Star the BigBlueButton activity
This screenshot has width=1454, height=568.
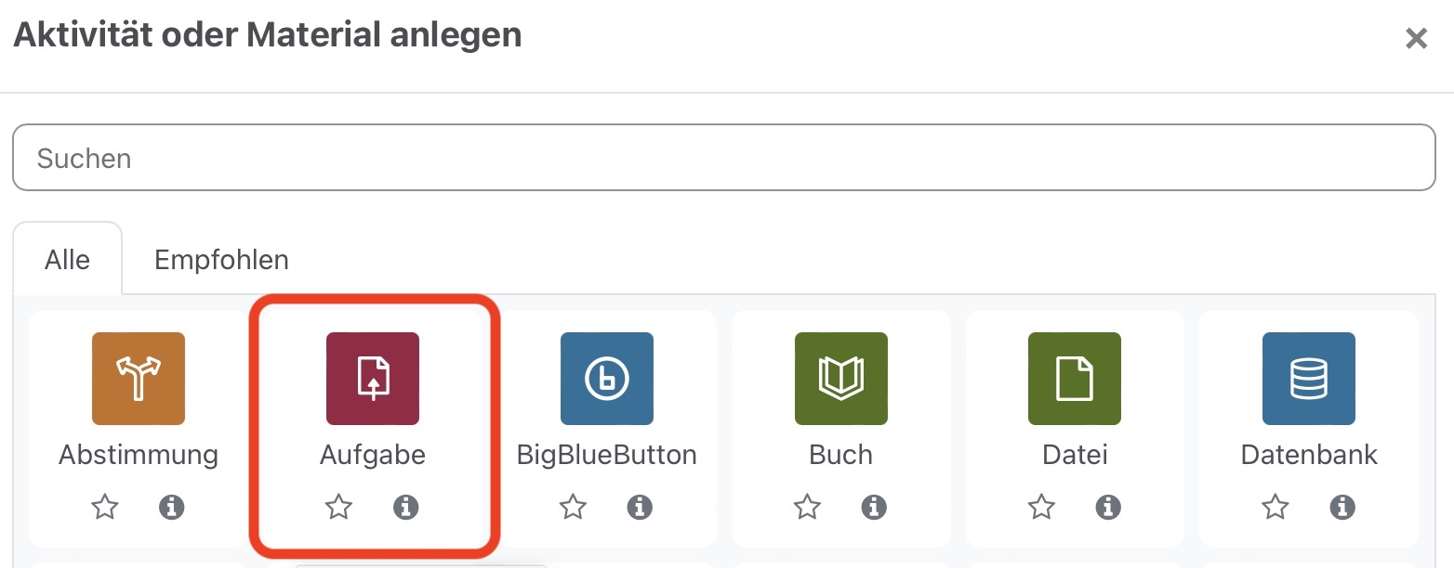click(x=573, y=507)
